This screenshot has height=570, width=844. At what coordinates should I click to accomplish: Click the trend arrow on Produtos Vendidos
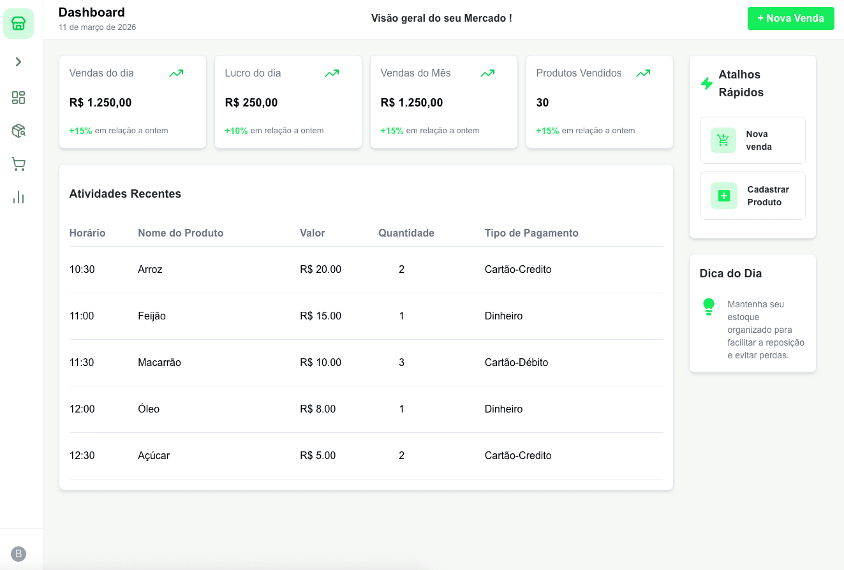[643, 73]
